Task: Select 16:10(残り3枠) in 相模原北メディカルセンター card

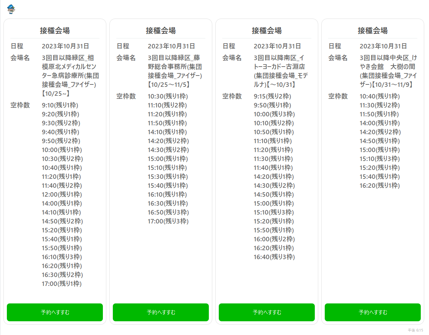Action: (x=62, y=257)
